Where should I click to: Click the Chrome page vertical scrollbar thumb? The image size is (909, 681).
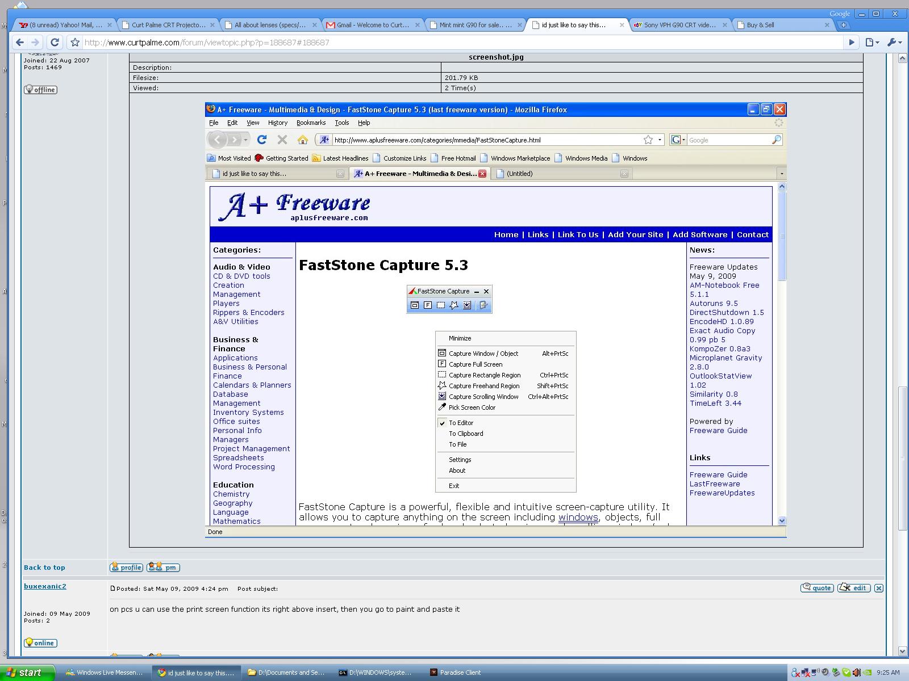902,458
